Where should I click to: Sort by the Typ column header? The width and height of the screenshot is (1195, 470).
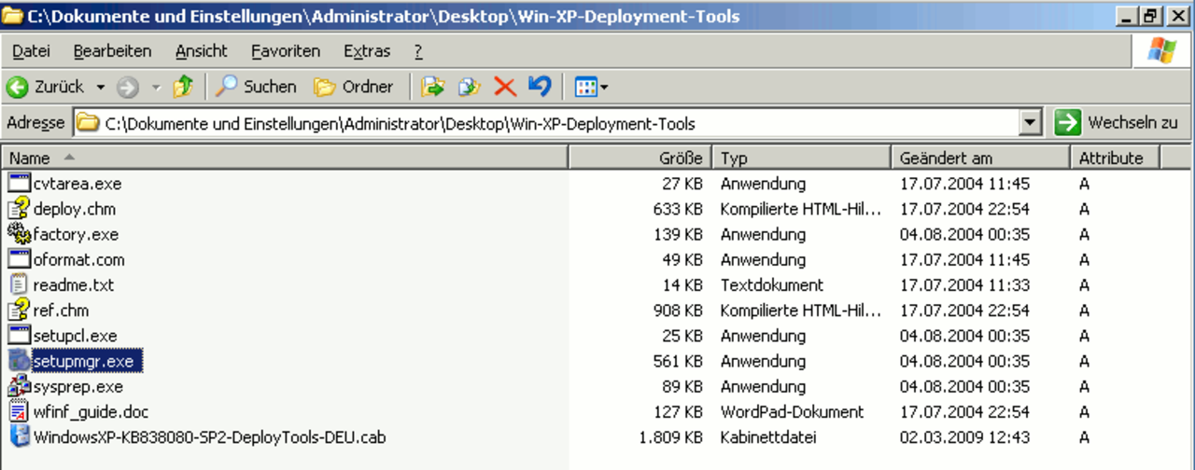pyautogui.click(x=802, y=158)
